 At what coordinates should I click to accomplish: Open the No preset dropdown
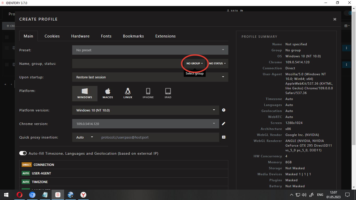pyautogui.click(x=150, y=50)
